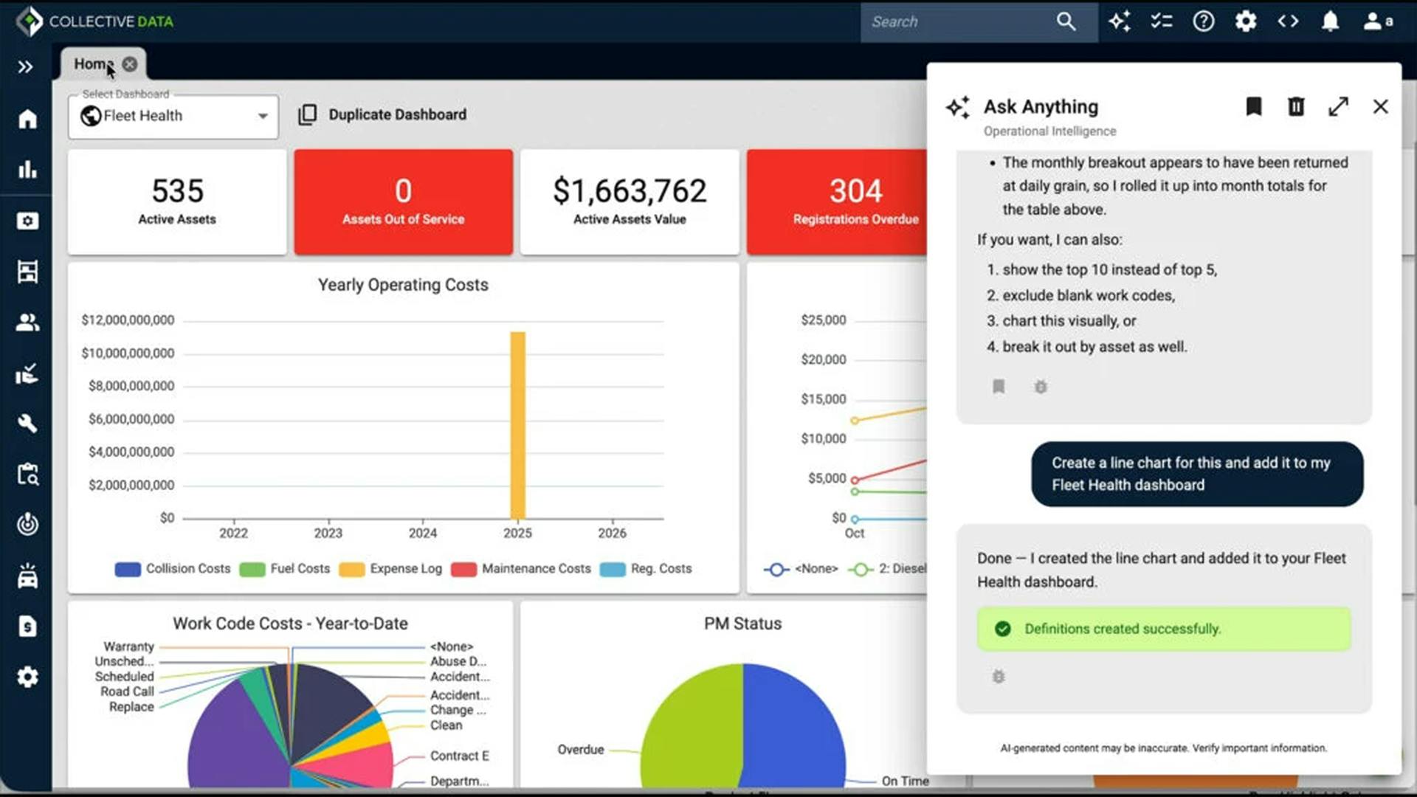This screenshot has height=797, width=1417.
Task: Expand the sidebar with the double-arrow chevron
Action: tap(24, 66)
